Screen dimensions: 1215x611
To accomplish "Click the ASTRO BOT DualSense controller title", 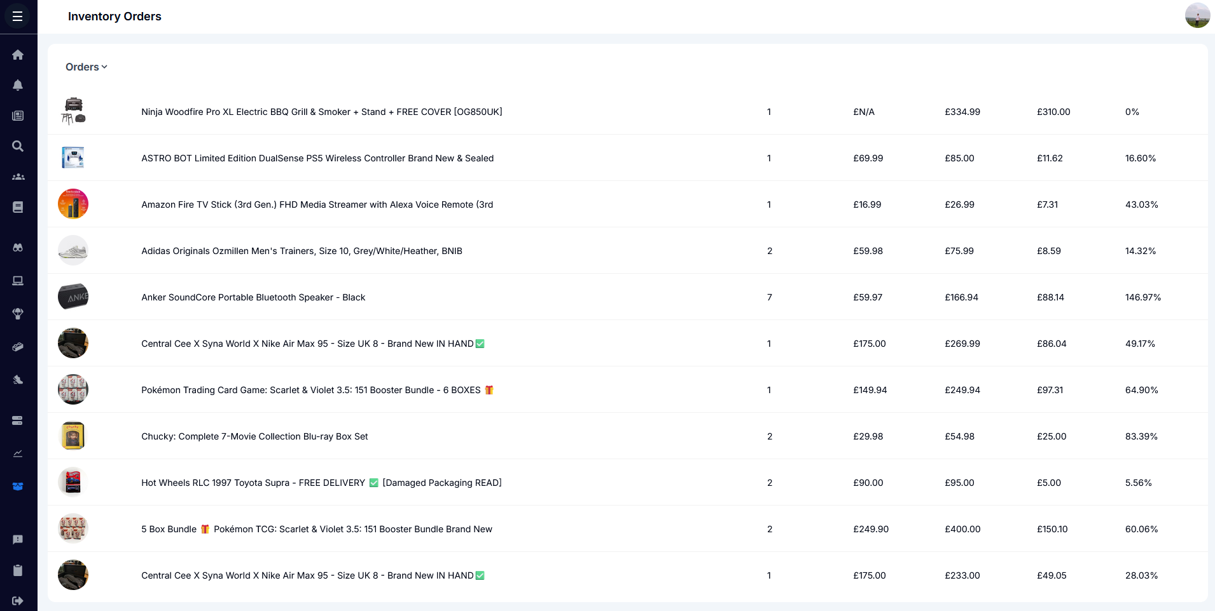I will 317,158.
